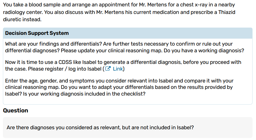This screenshot has height=140, width=256.
Task: Click the "Question" heading
Action: tap(15, 111)
